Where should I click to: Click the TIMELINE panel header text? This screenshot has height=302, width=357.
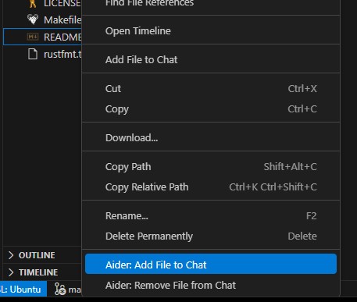click(38, 272)
